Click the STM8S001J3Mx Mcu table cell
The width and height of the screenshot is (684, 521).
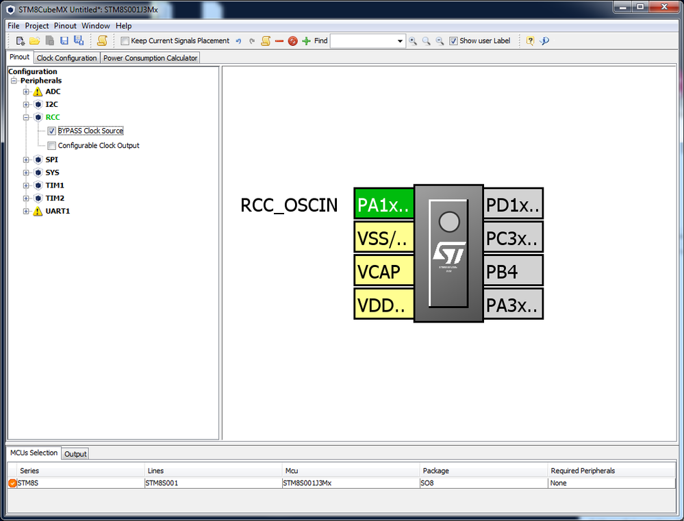351,483
